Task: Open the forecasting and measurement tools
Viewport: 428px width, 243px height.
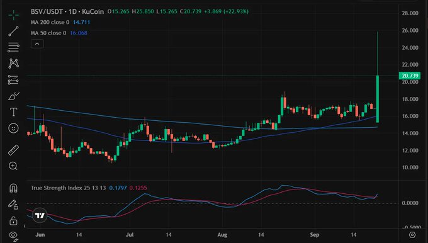Action: [x=13, y=80]
